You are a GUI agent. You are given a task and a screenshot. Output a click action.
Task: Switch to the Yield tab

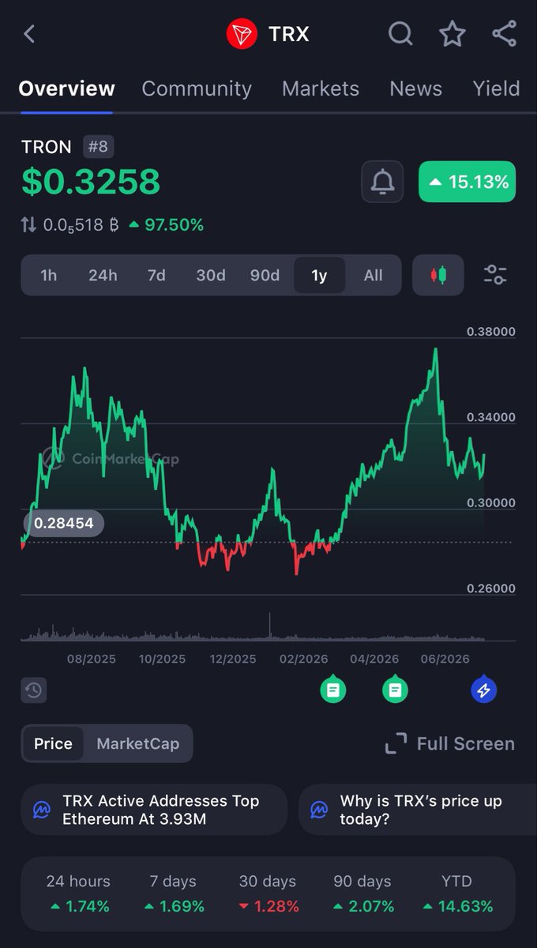pyautogui.click(x=496, y=88)
